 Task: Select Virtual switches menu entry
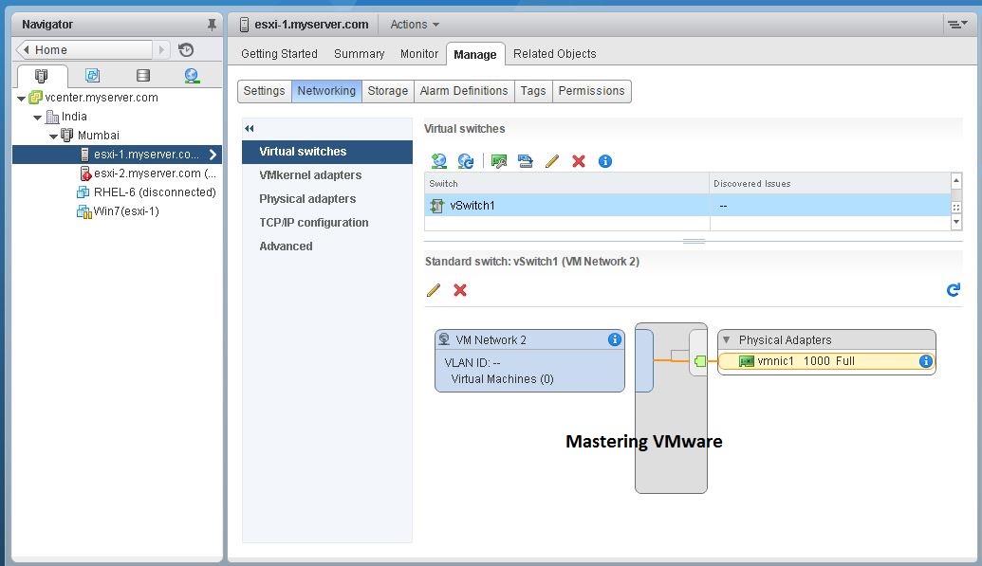327,152
